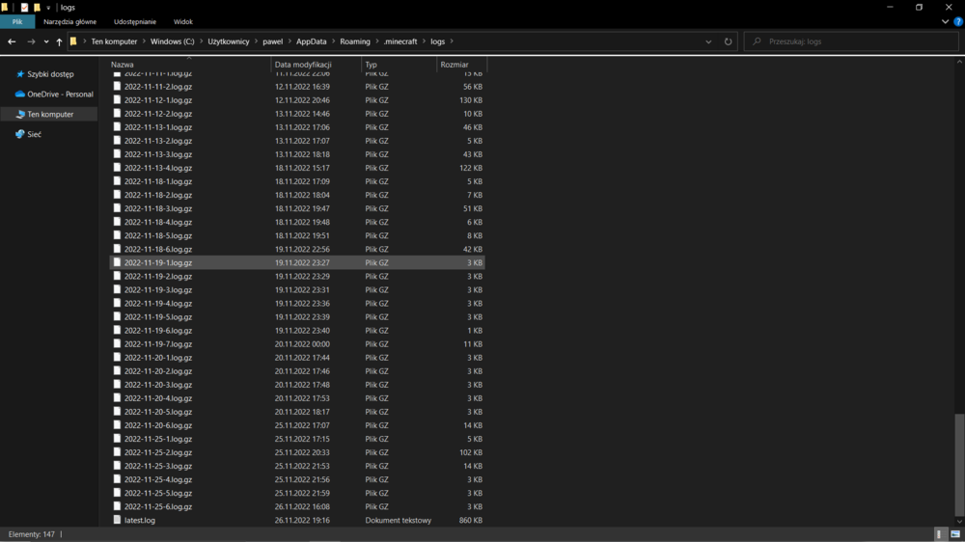Select the latest.log file icon
965x542 pixels.
(117, 520)
